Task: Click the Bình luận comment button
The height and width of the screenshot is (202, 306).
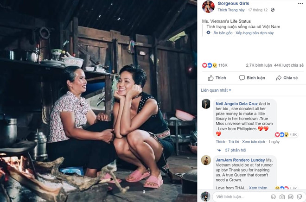Action: (253, 78)
